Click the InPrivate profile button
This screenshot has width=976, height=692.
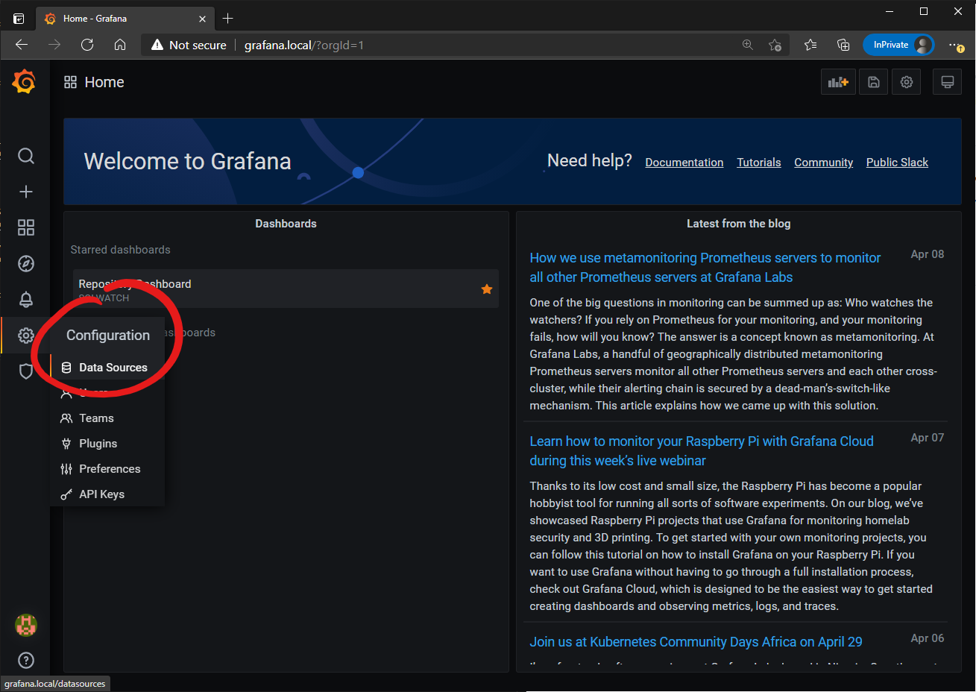pos(898,45)
